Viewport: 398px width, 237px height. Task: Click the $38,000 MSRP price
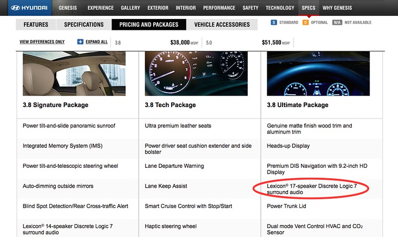click(x=184, y=42)
